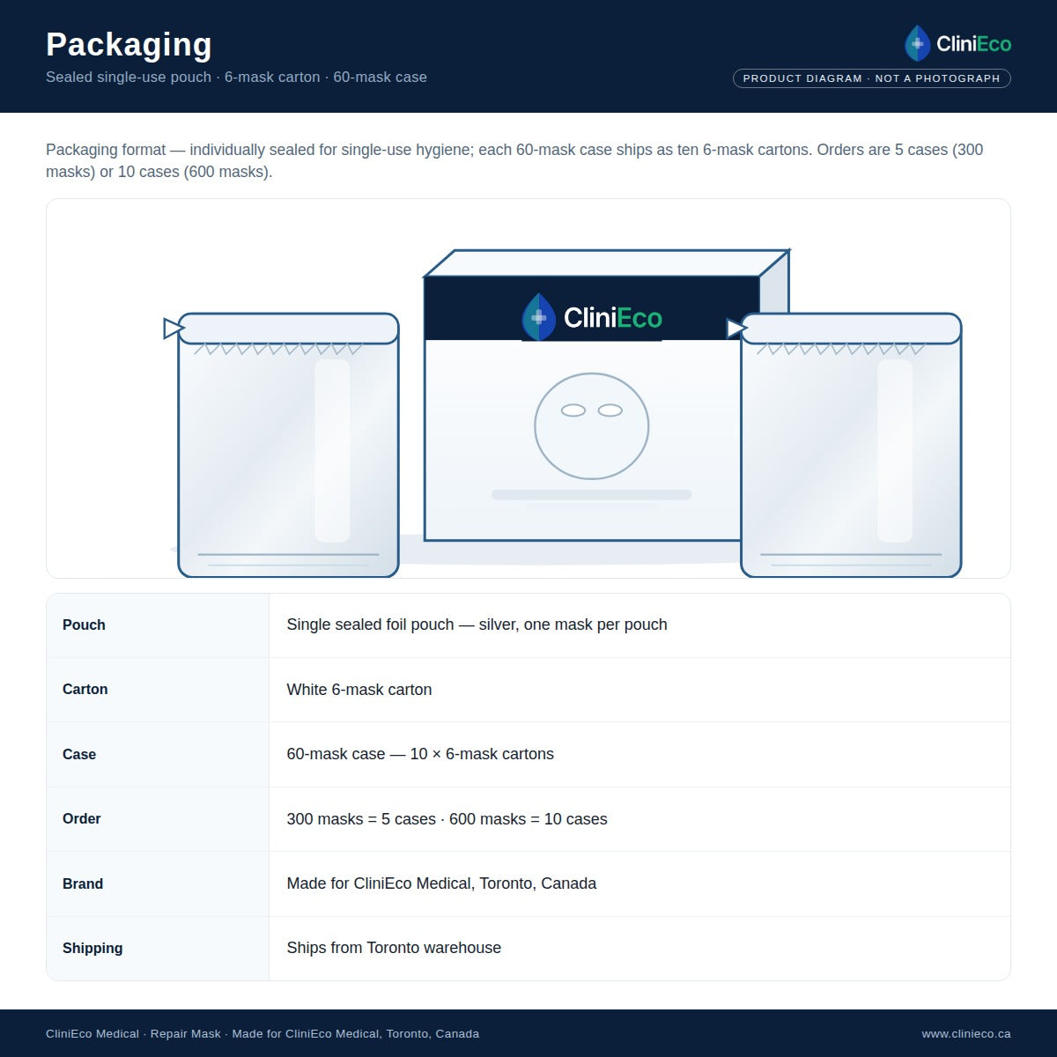Select the "Case" row label
Image resolution: width=1057 pixels, height=1057 pixels.
[x=79, y=754]
